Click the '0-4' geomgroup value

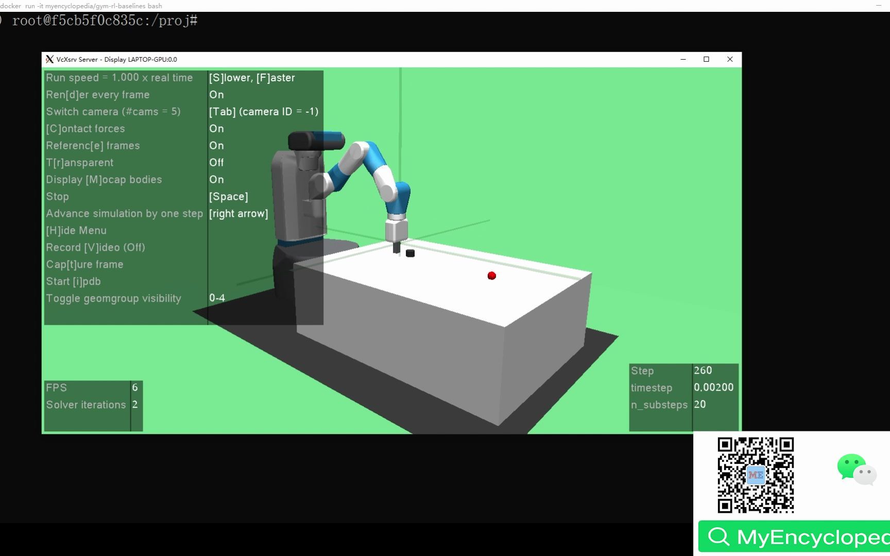[x=217, y=298]
